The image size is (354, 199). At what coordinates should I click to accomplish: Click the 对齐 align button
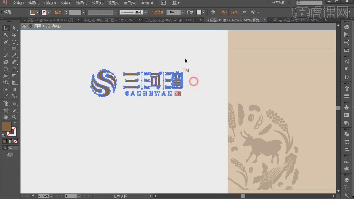tap(224, 12)
